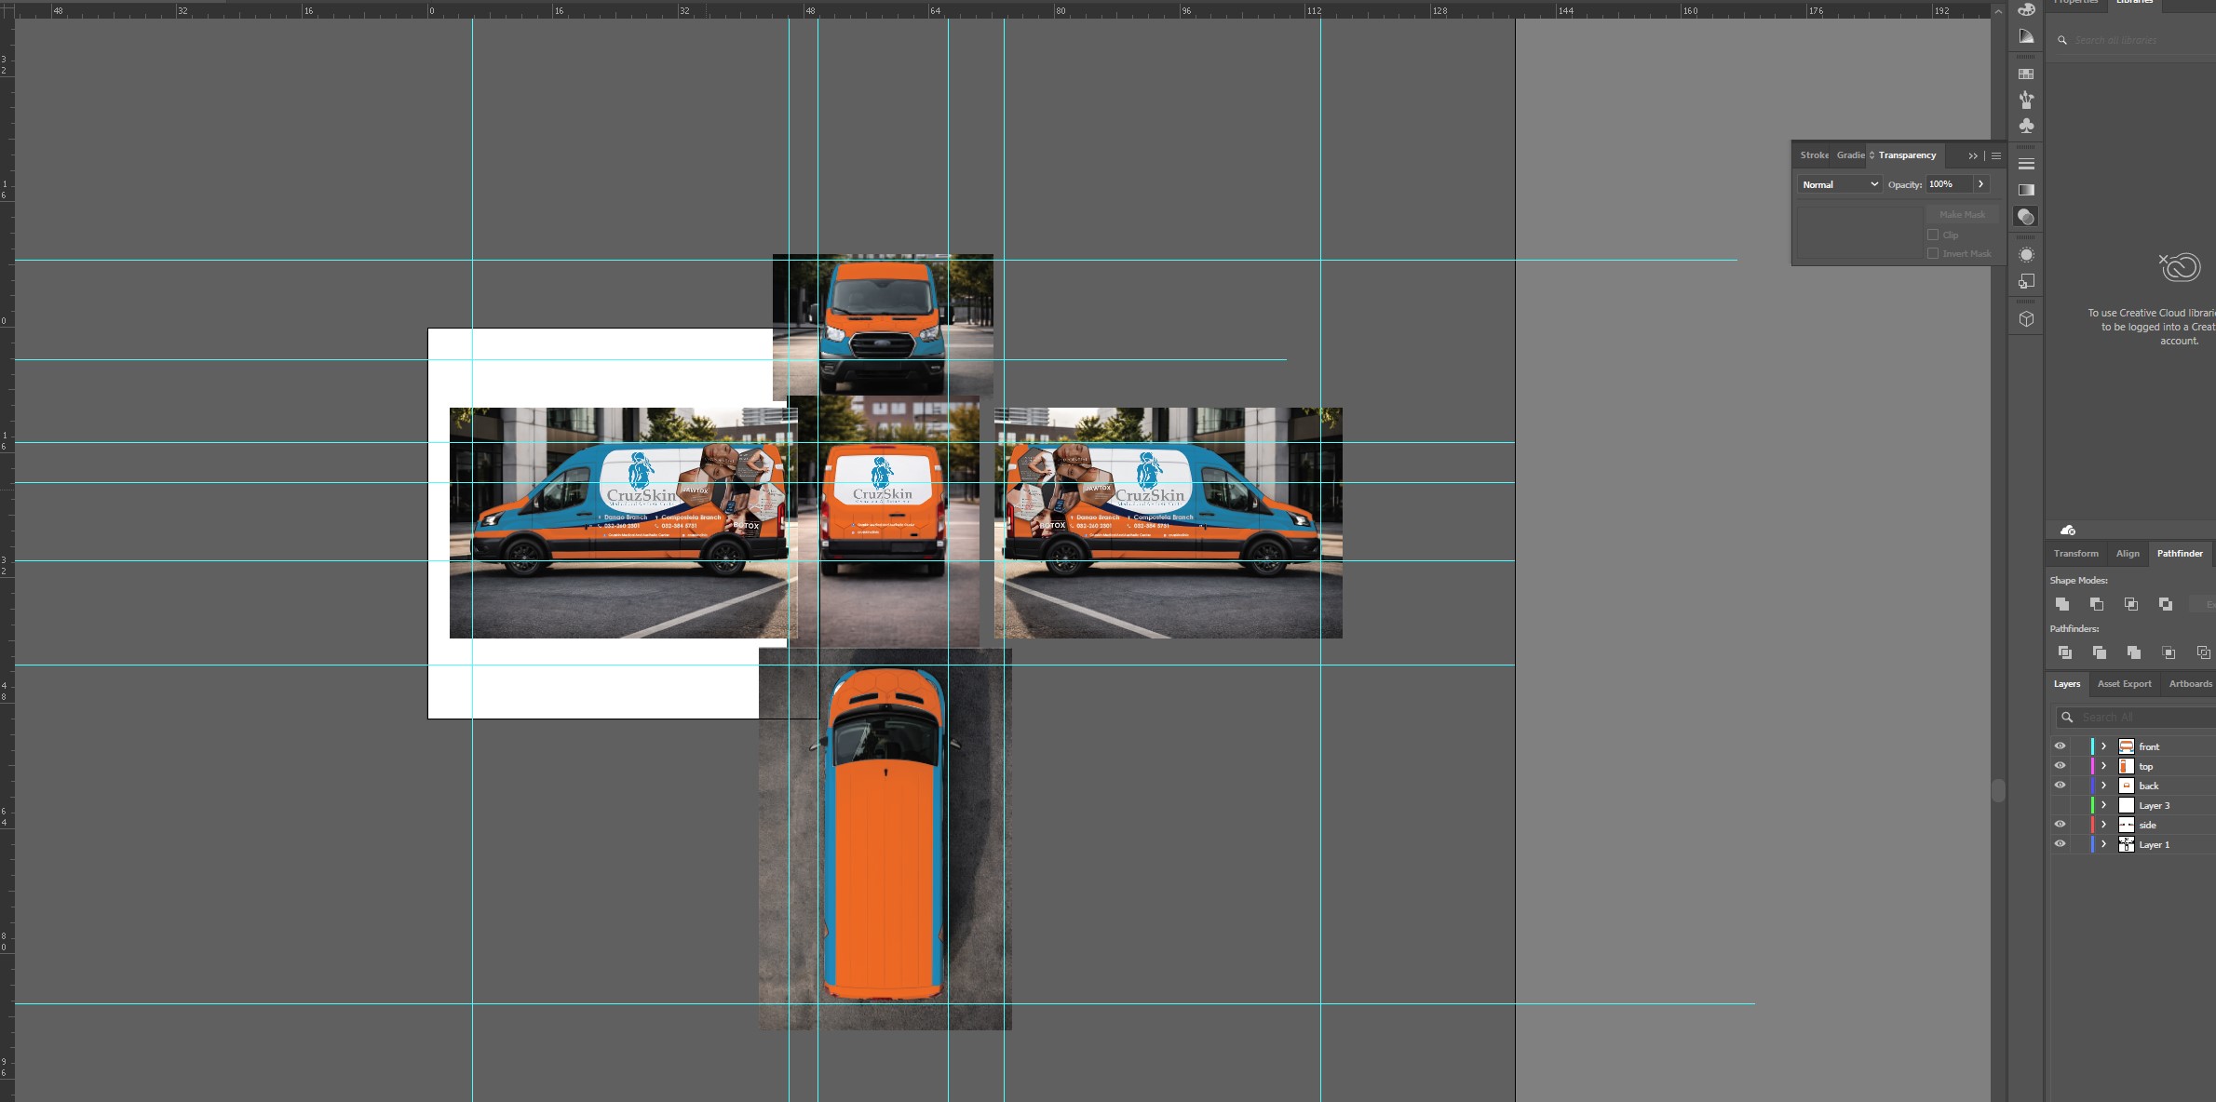
Task: Switch to the Align tab
Action: pyautogui.click(x=2128, y=554)
